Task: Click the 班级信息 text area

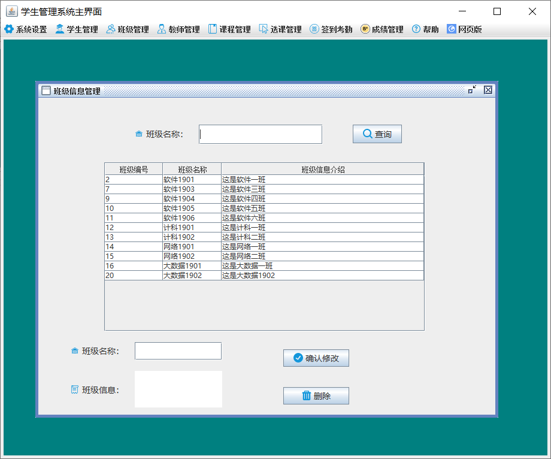Action: pos(178,388)
